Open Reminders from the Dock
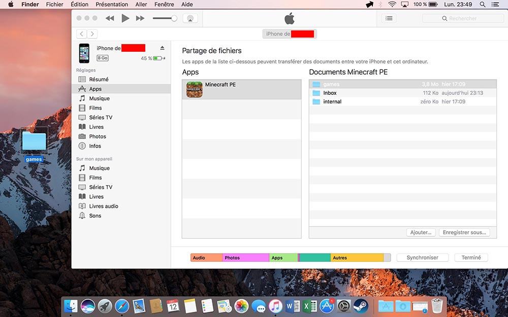 (x=207, y=306)
